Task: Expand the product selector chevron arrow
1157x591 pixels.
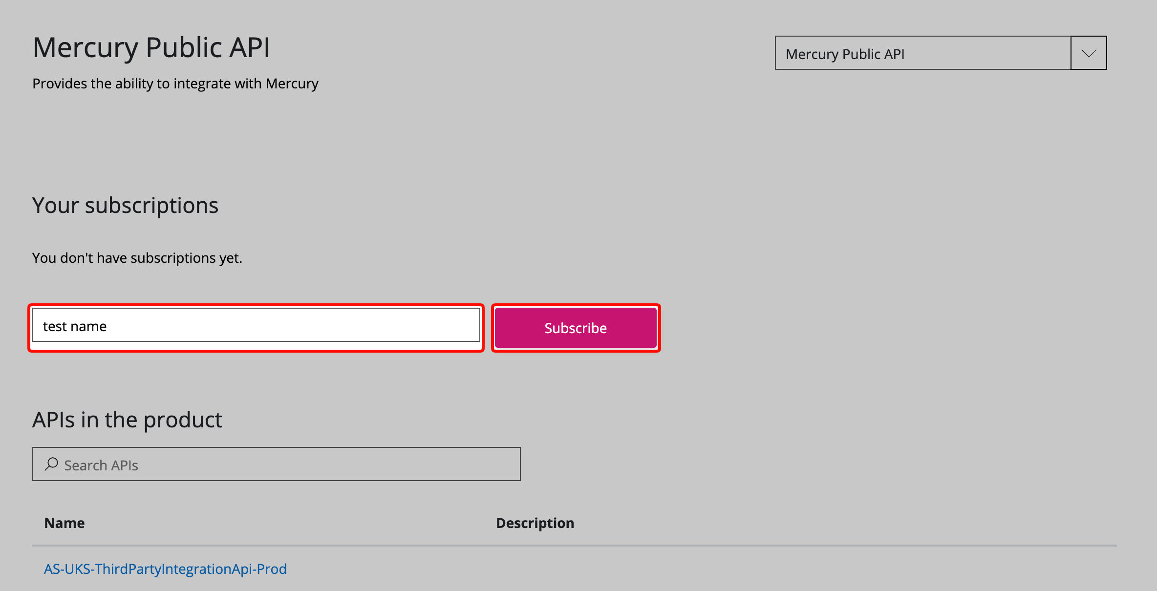Action: tap(1089, 53)
